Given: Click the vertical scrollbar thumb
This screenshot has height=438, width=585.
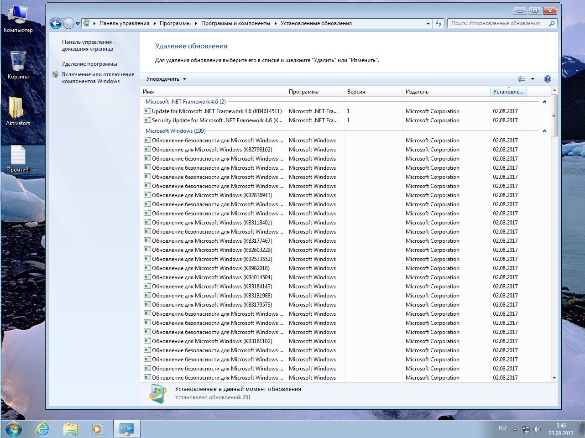Looking at the screenshot, I should (554, 115).
